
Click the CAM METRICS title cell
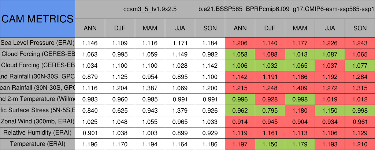[37, 19]
